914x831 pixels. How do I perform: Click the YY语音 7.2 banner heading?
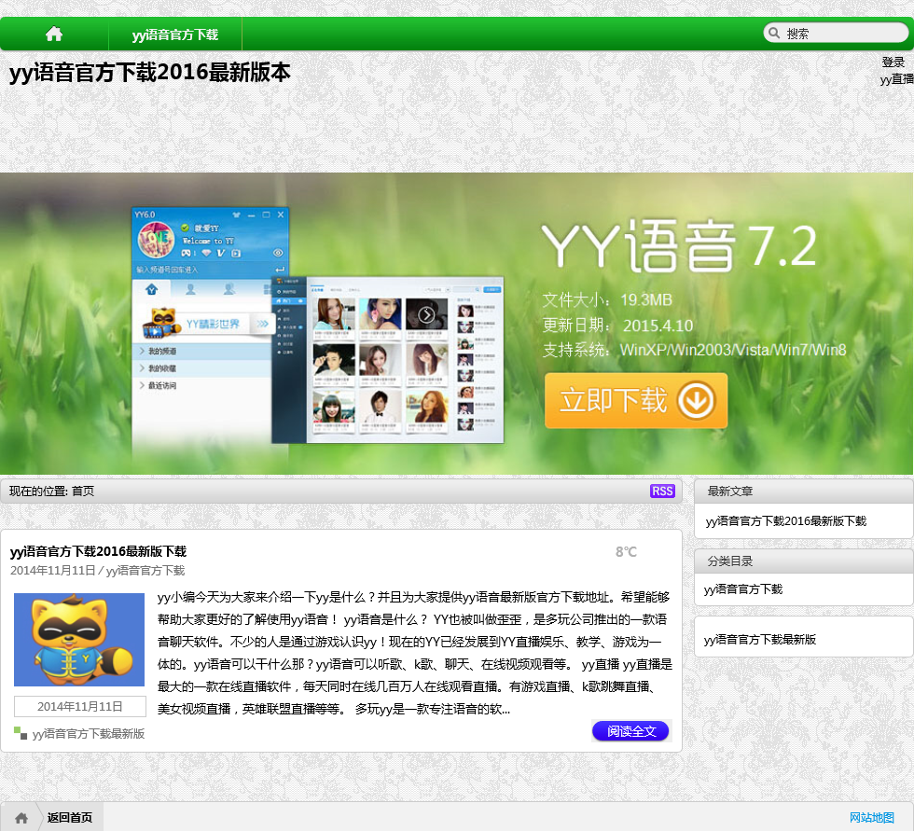pyautogui.click(x=679, y=245)
